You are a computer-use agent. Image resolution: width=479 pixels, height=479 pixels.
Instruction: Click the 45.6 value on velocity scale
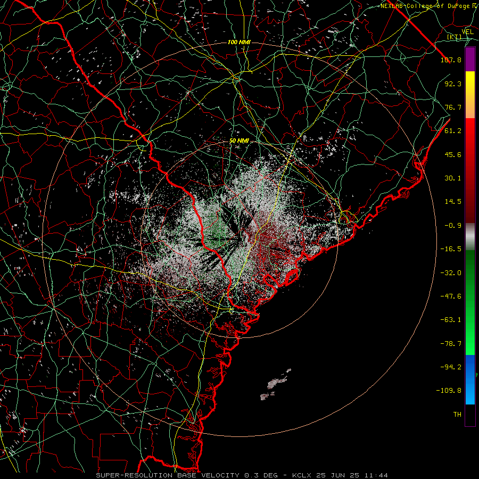pos(453,154)
